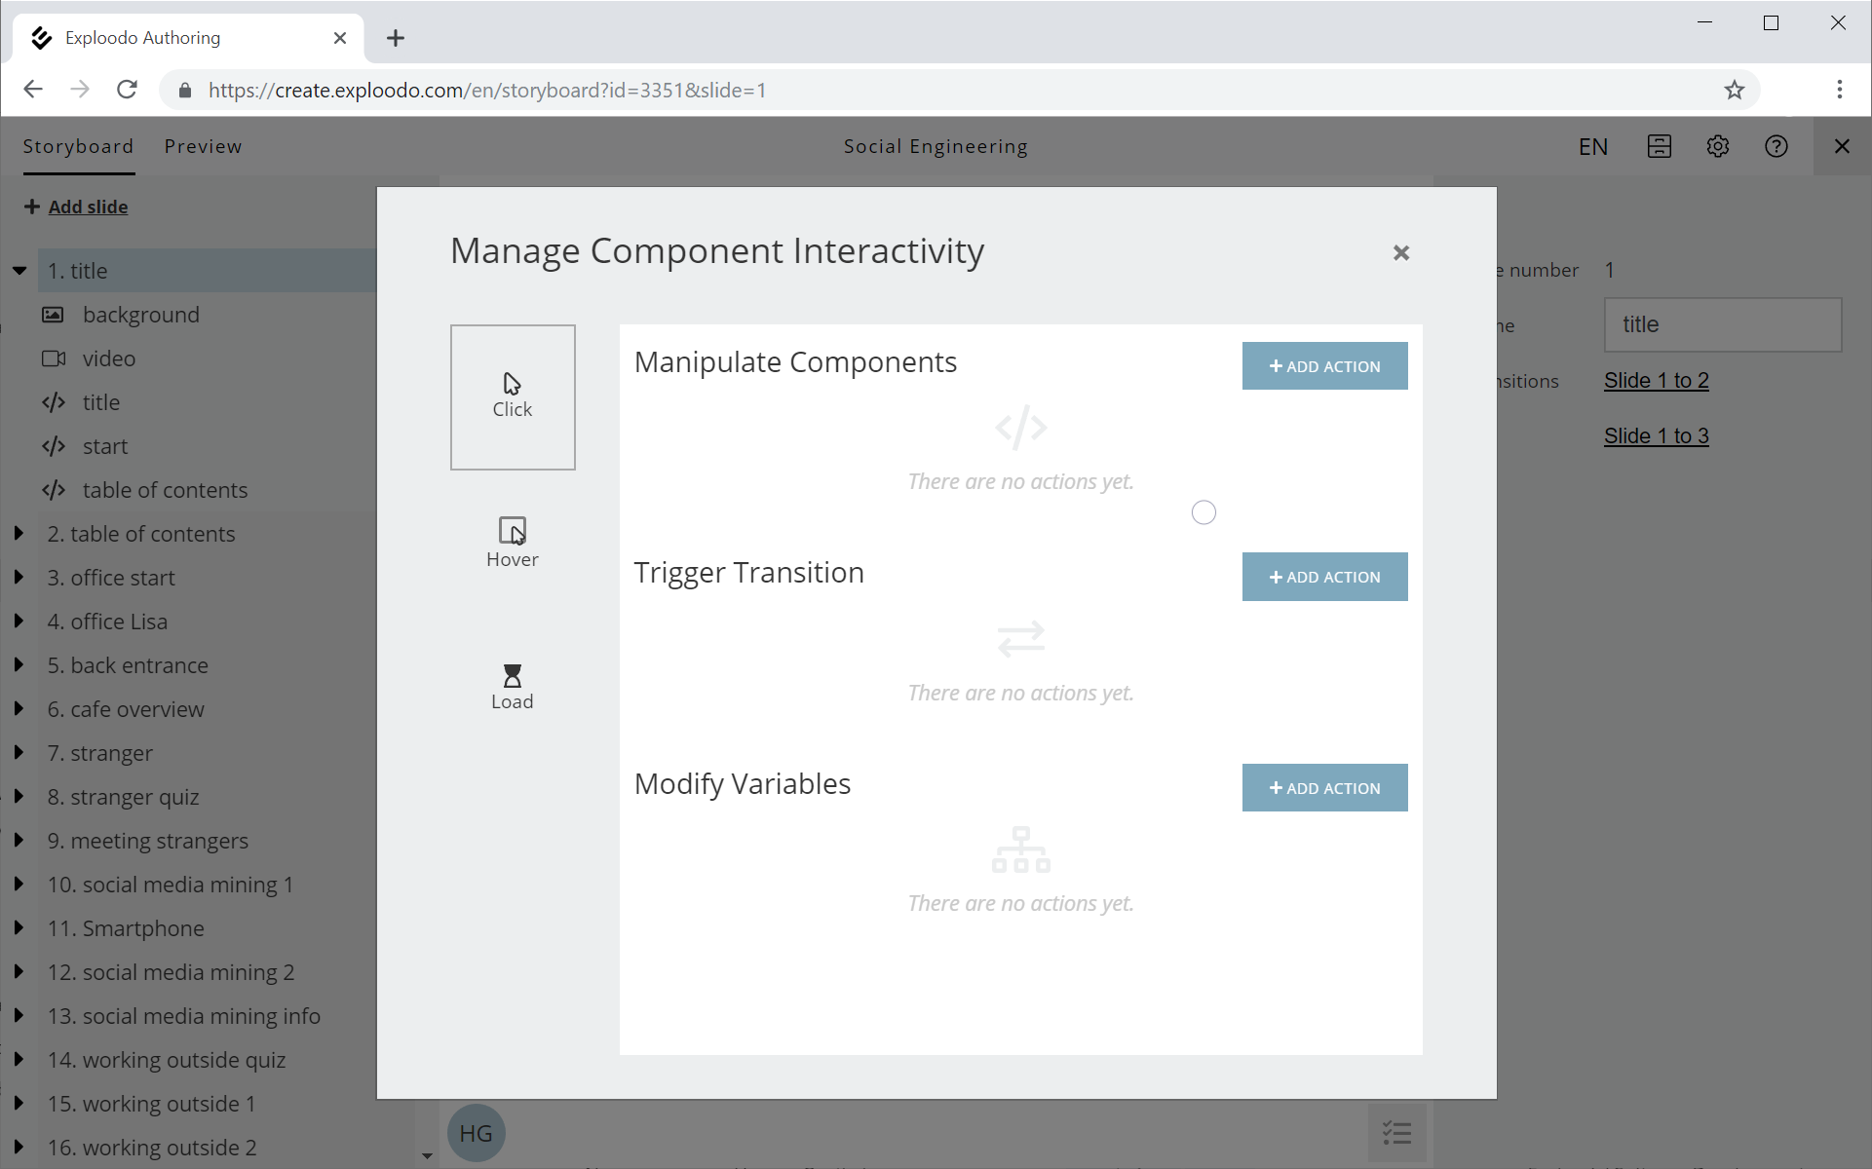Expand the 2. table of contents slide
Screen dimensions: 1872x1169
(19, 534)
